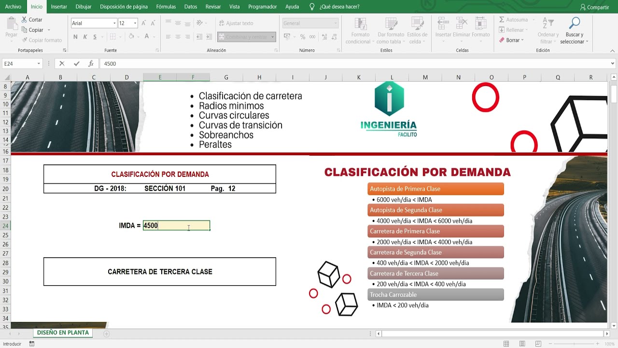The image size is (618, 348).
Task: Add a new sheet with plus button
Action: pos(106,333)
